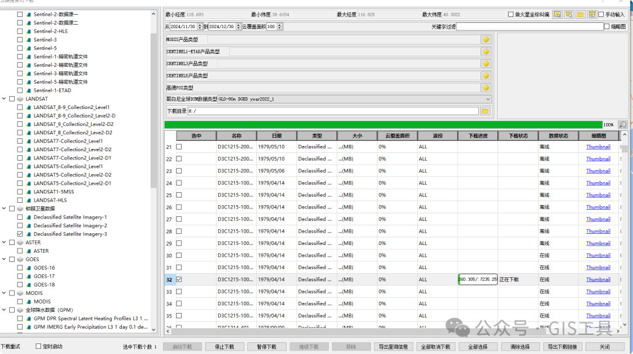The width and height of the screenshot is (633, 354).
Task: Browse download directory with folder icon
Action: click(485, 111)
